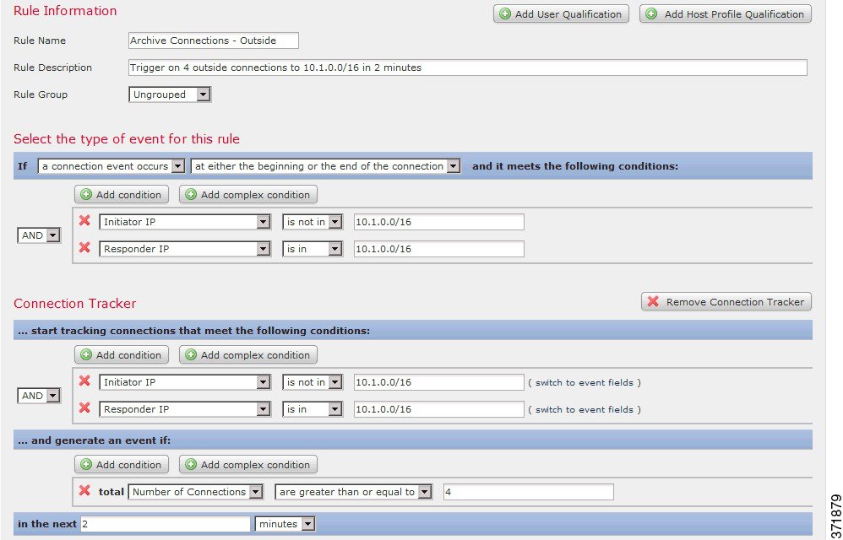Open event Initiator IP field dropdown
This screenshot has height=540, width=843.
184,222
